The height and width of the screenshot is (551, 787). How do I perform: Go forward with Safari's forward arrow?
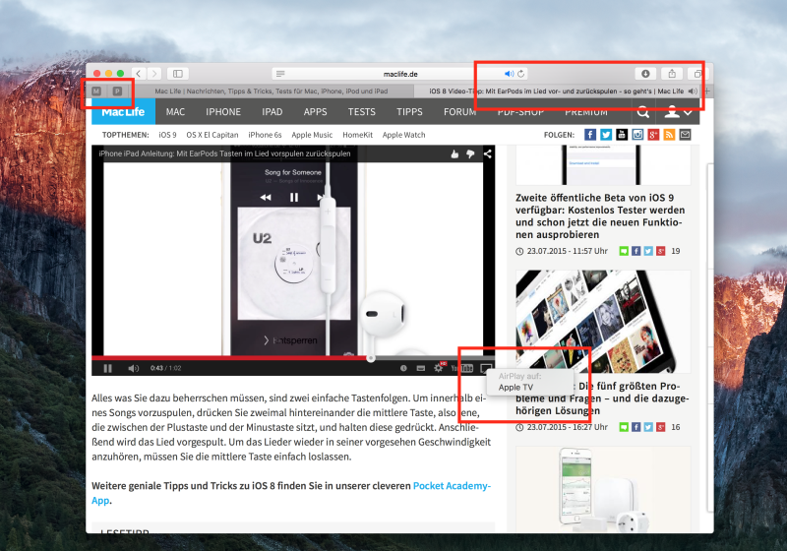154,74
